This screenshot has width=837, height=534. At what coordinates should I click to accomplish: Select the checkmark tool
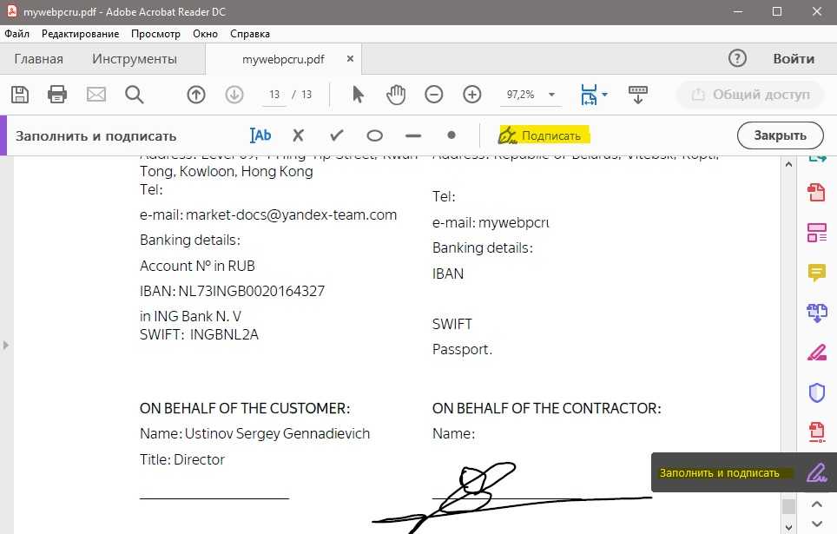[337, 135]
